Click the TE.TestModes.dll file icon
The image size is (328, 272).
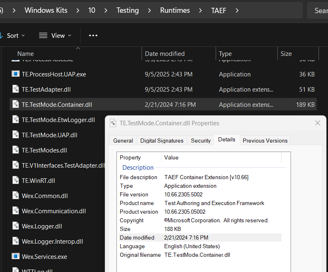[x=16, y=150]
